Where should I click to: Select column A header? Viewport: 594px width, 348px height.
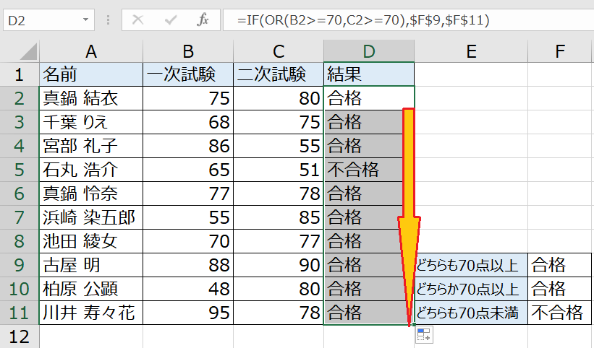[x=91, y=51]
